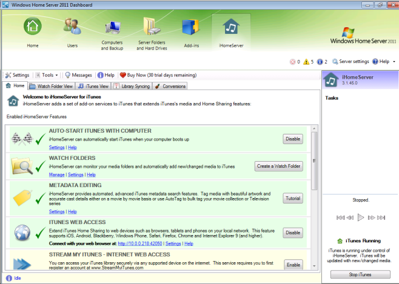399x284 pixels.
Task: Open Messages in the toolbar
Action: point(78,75)
